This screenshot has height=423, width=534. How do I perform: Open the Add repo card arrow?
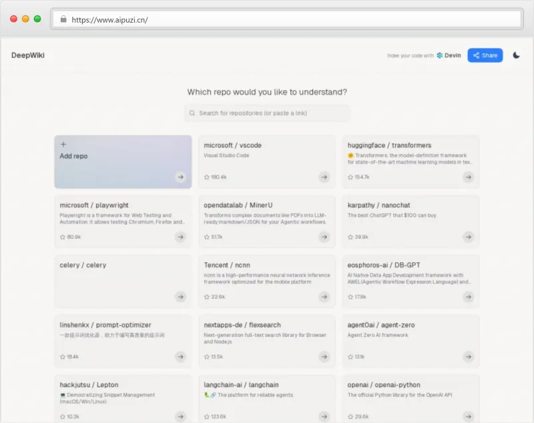[180, 177]
